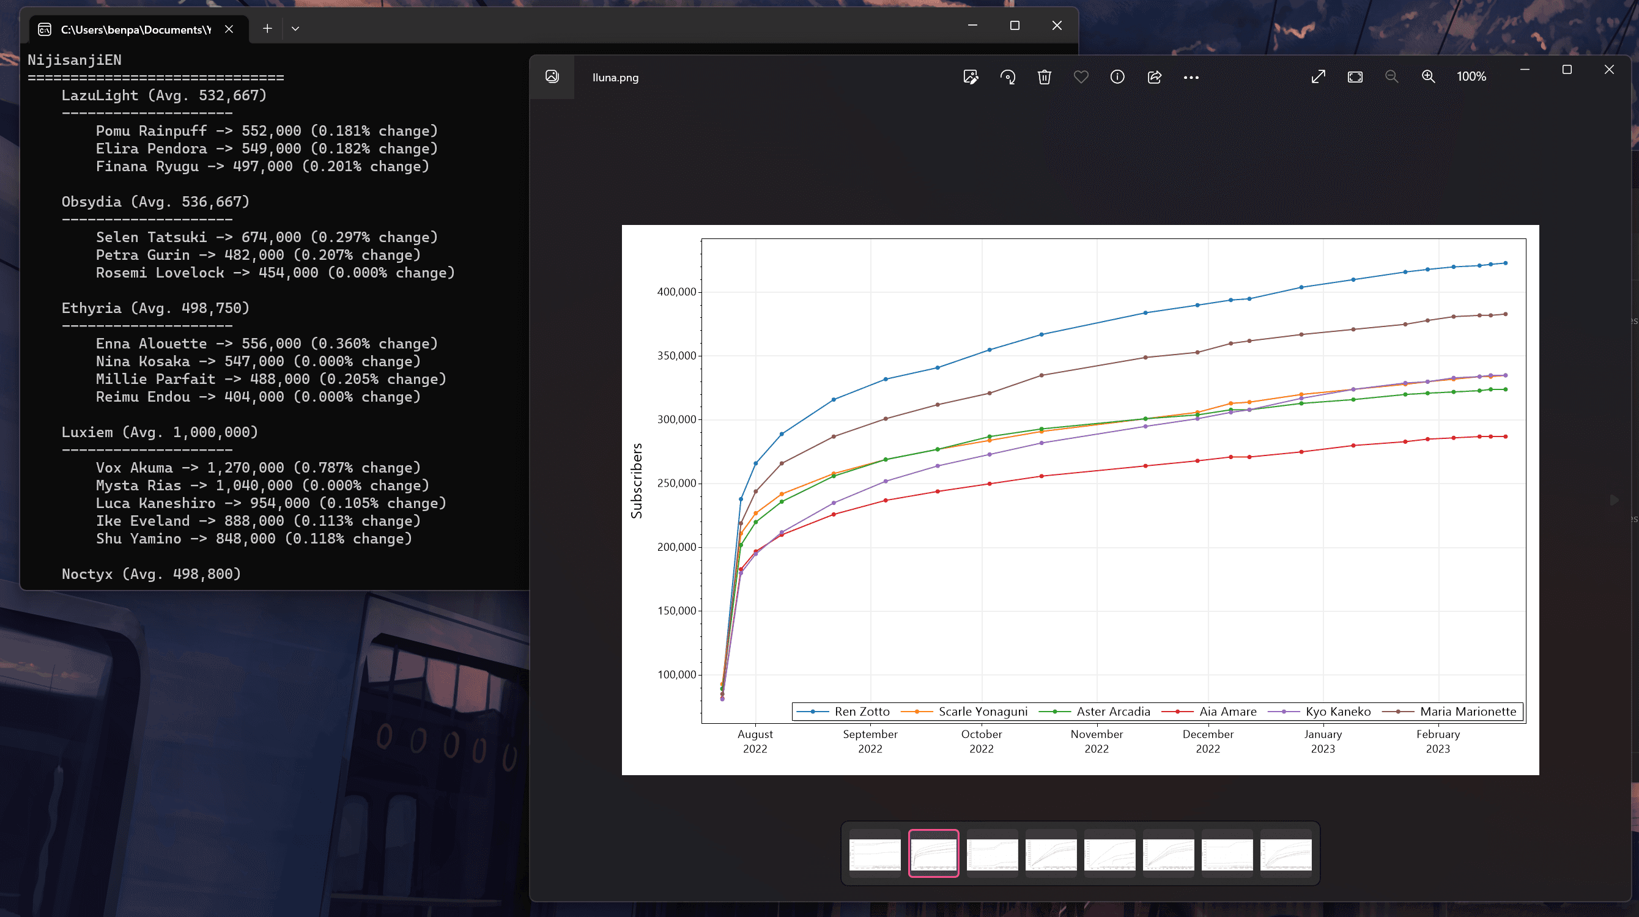Select the highlighted second filmstrip thumbnail
1639x917 pixels.
(x=933, y=853)
